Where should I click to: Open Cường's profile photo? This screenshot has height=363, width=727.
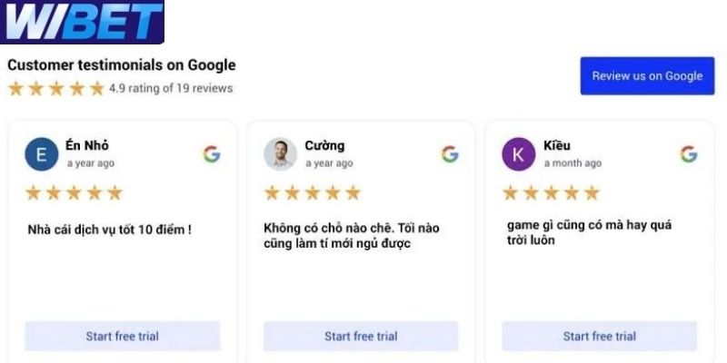click(280, 154)
